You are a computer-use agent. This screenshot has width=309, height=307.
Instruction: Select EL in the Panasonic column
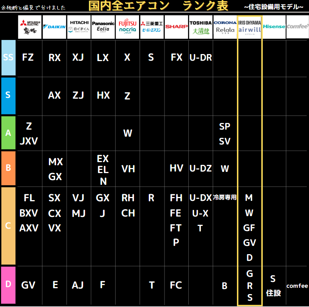tap(103, 170)
